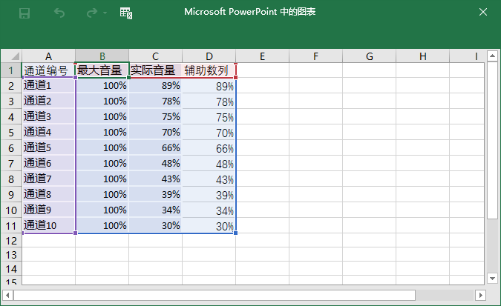Click 43% in the 实际音量 column
Screen dimensions: 501x306
click(156, 179)
